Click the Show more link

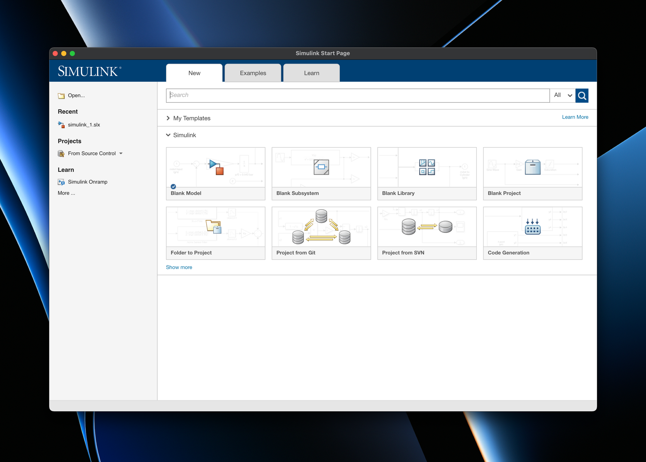tap(179, 267)
